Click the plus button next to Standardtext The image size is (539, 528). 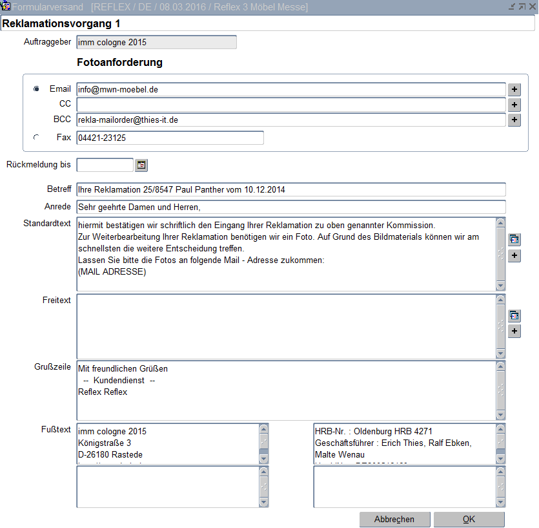coord(514,256)
